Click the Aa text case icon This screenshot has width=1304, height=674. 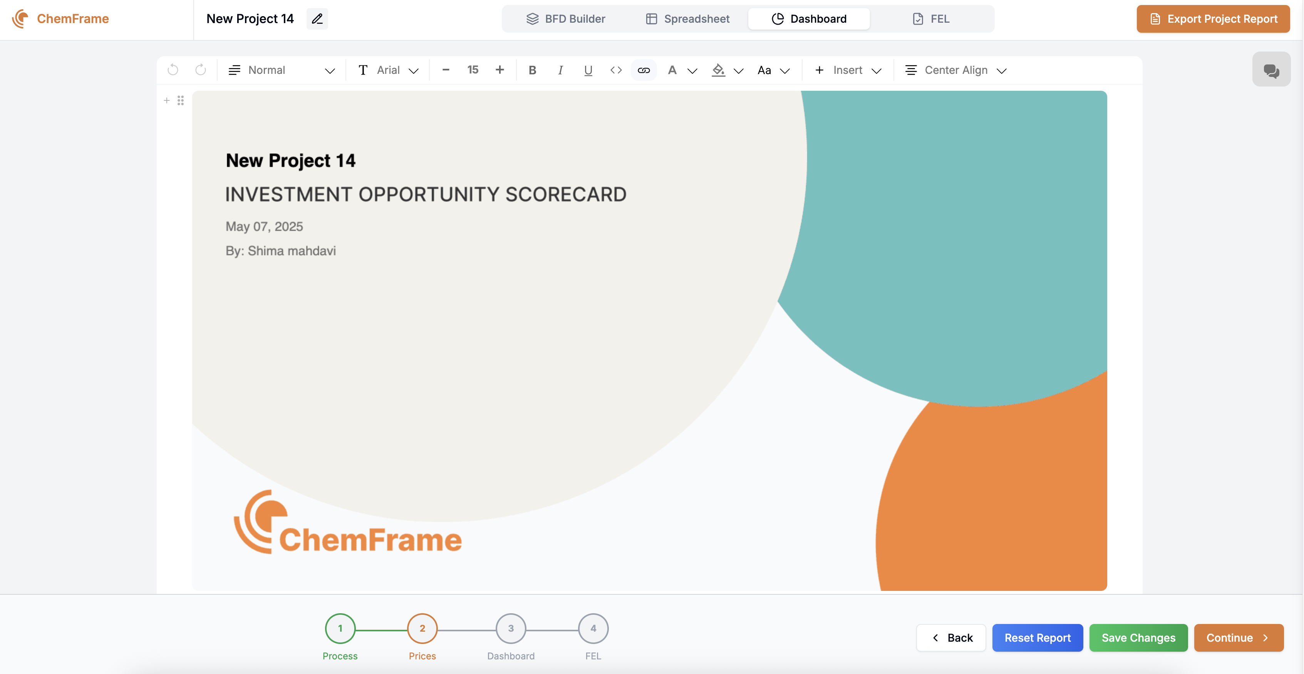click(764, 70)
